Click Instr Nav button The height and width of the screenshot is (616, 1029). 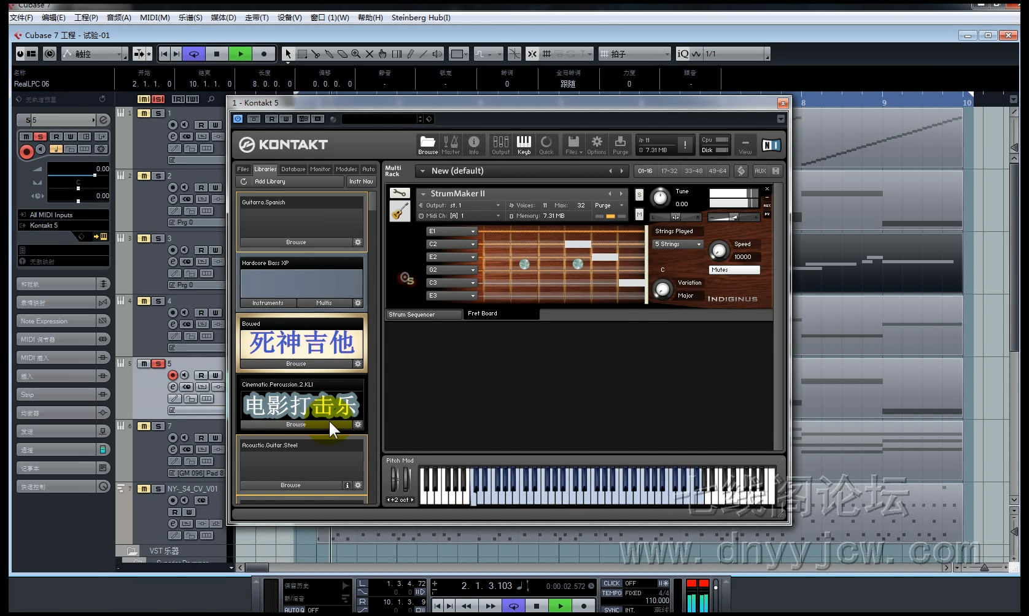[361, 182]
